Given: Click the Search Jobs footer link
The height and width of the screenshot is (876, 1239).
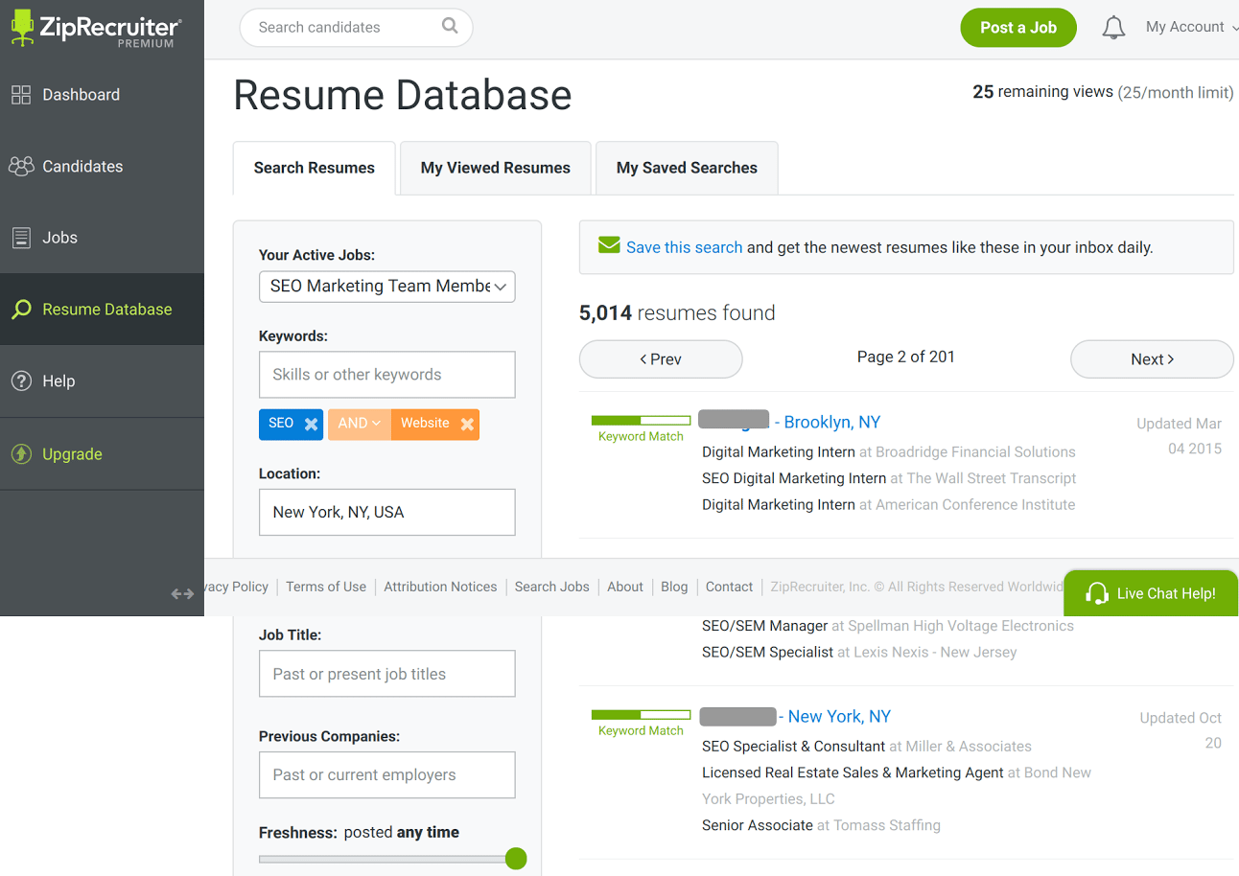Looking at the screenshot, I should tap(552, 587).
